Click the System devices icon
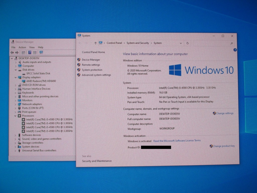 (x=19, y=147)
